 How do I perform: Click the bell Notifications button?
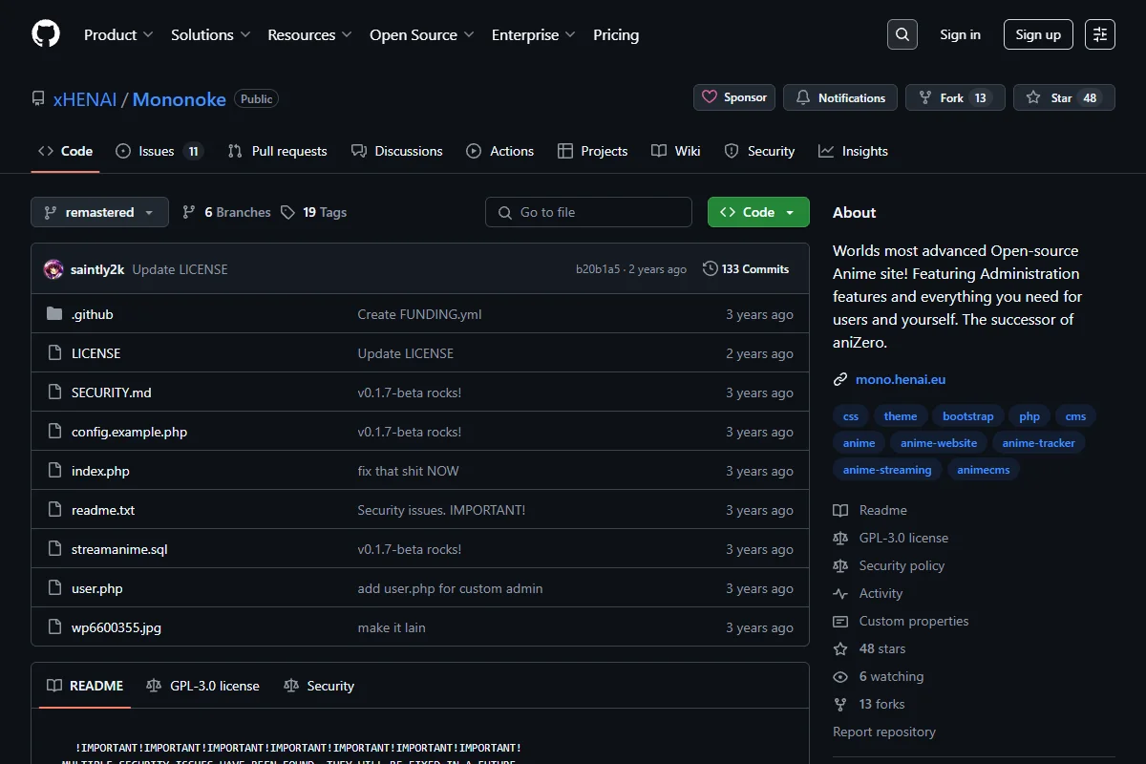click(840, 97)
